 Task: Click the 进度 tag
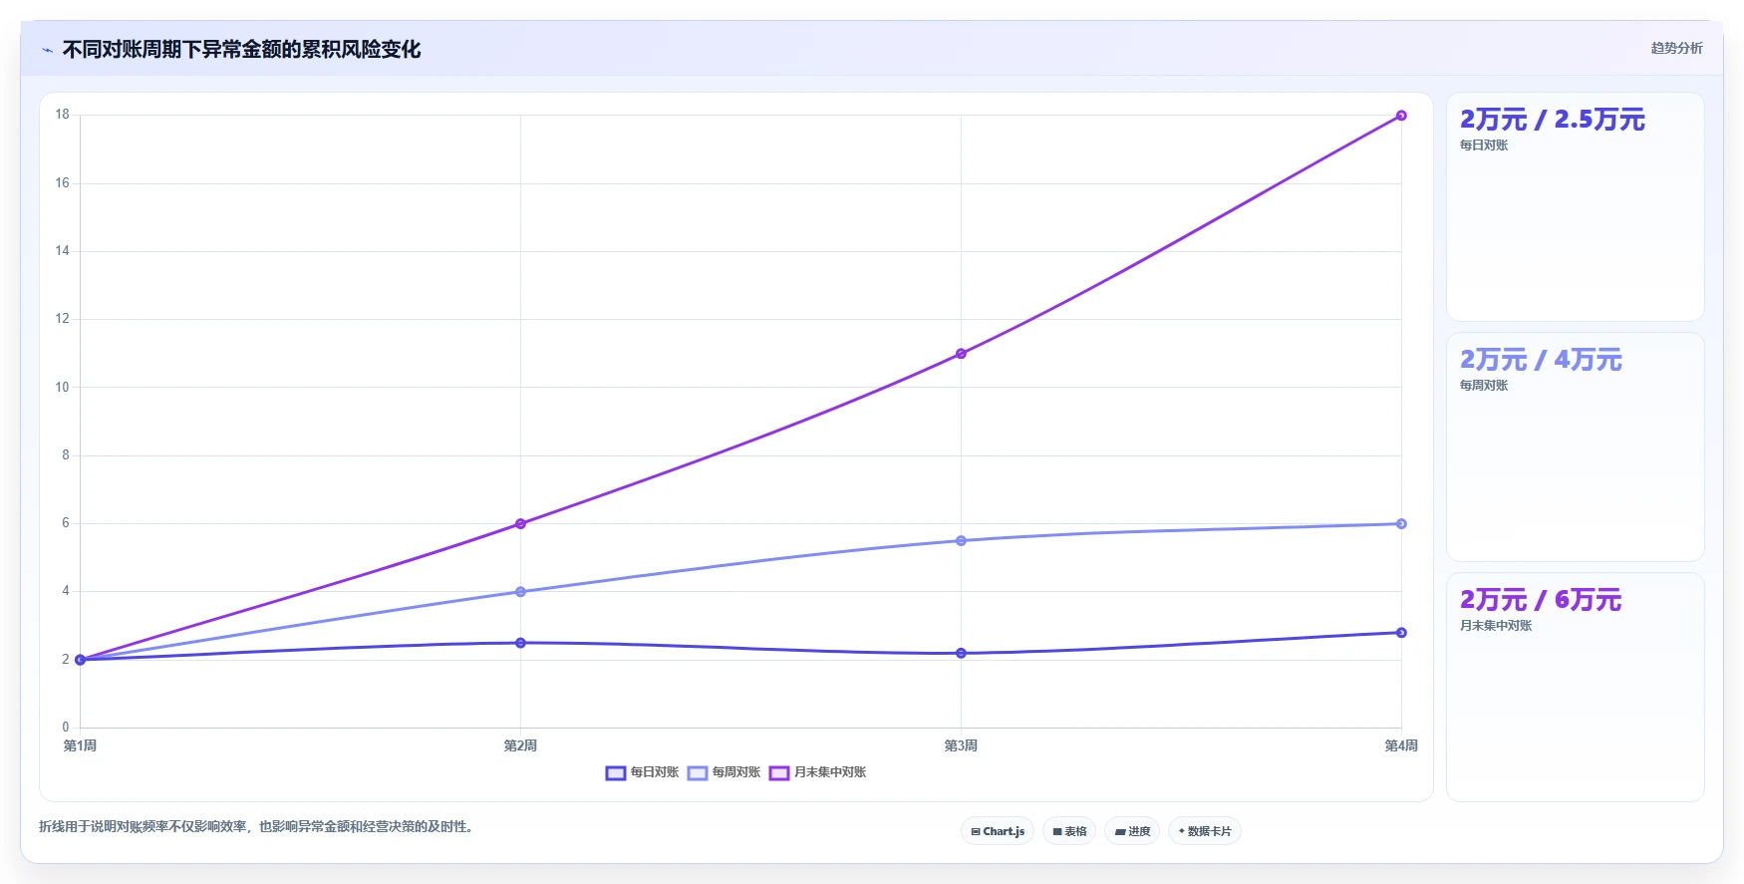point(1132,831)
